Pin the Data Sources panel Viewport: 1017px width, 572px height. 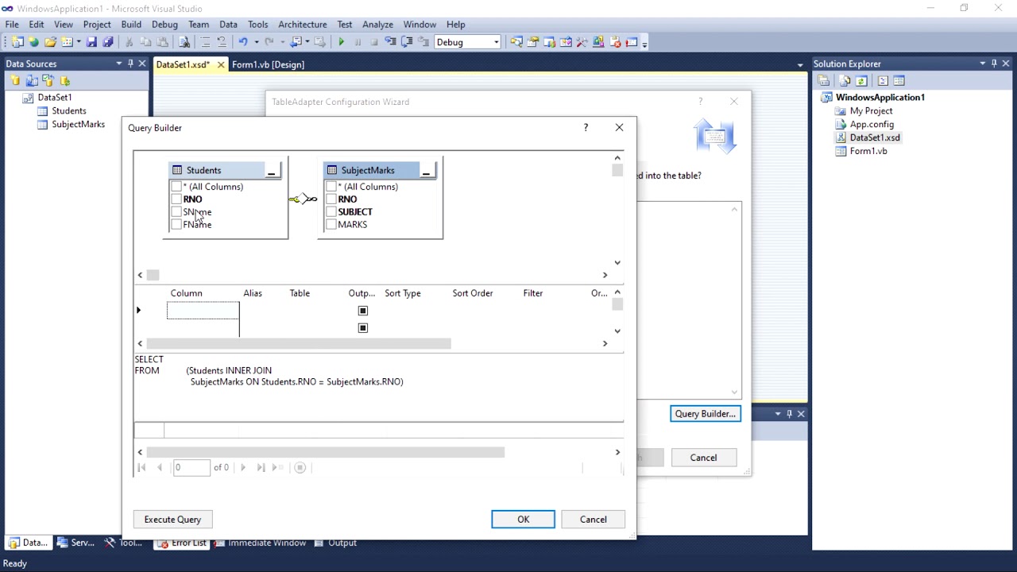130,64
